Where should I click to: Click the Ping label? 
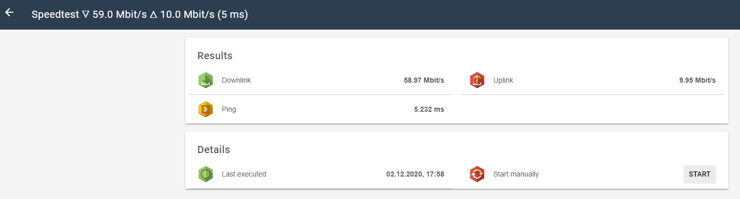click(229, 109)
